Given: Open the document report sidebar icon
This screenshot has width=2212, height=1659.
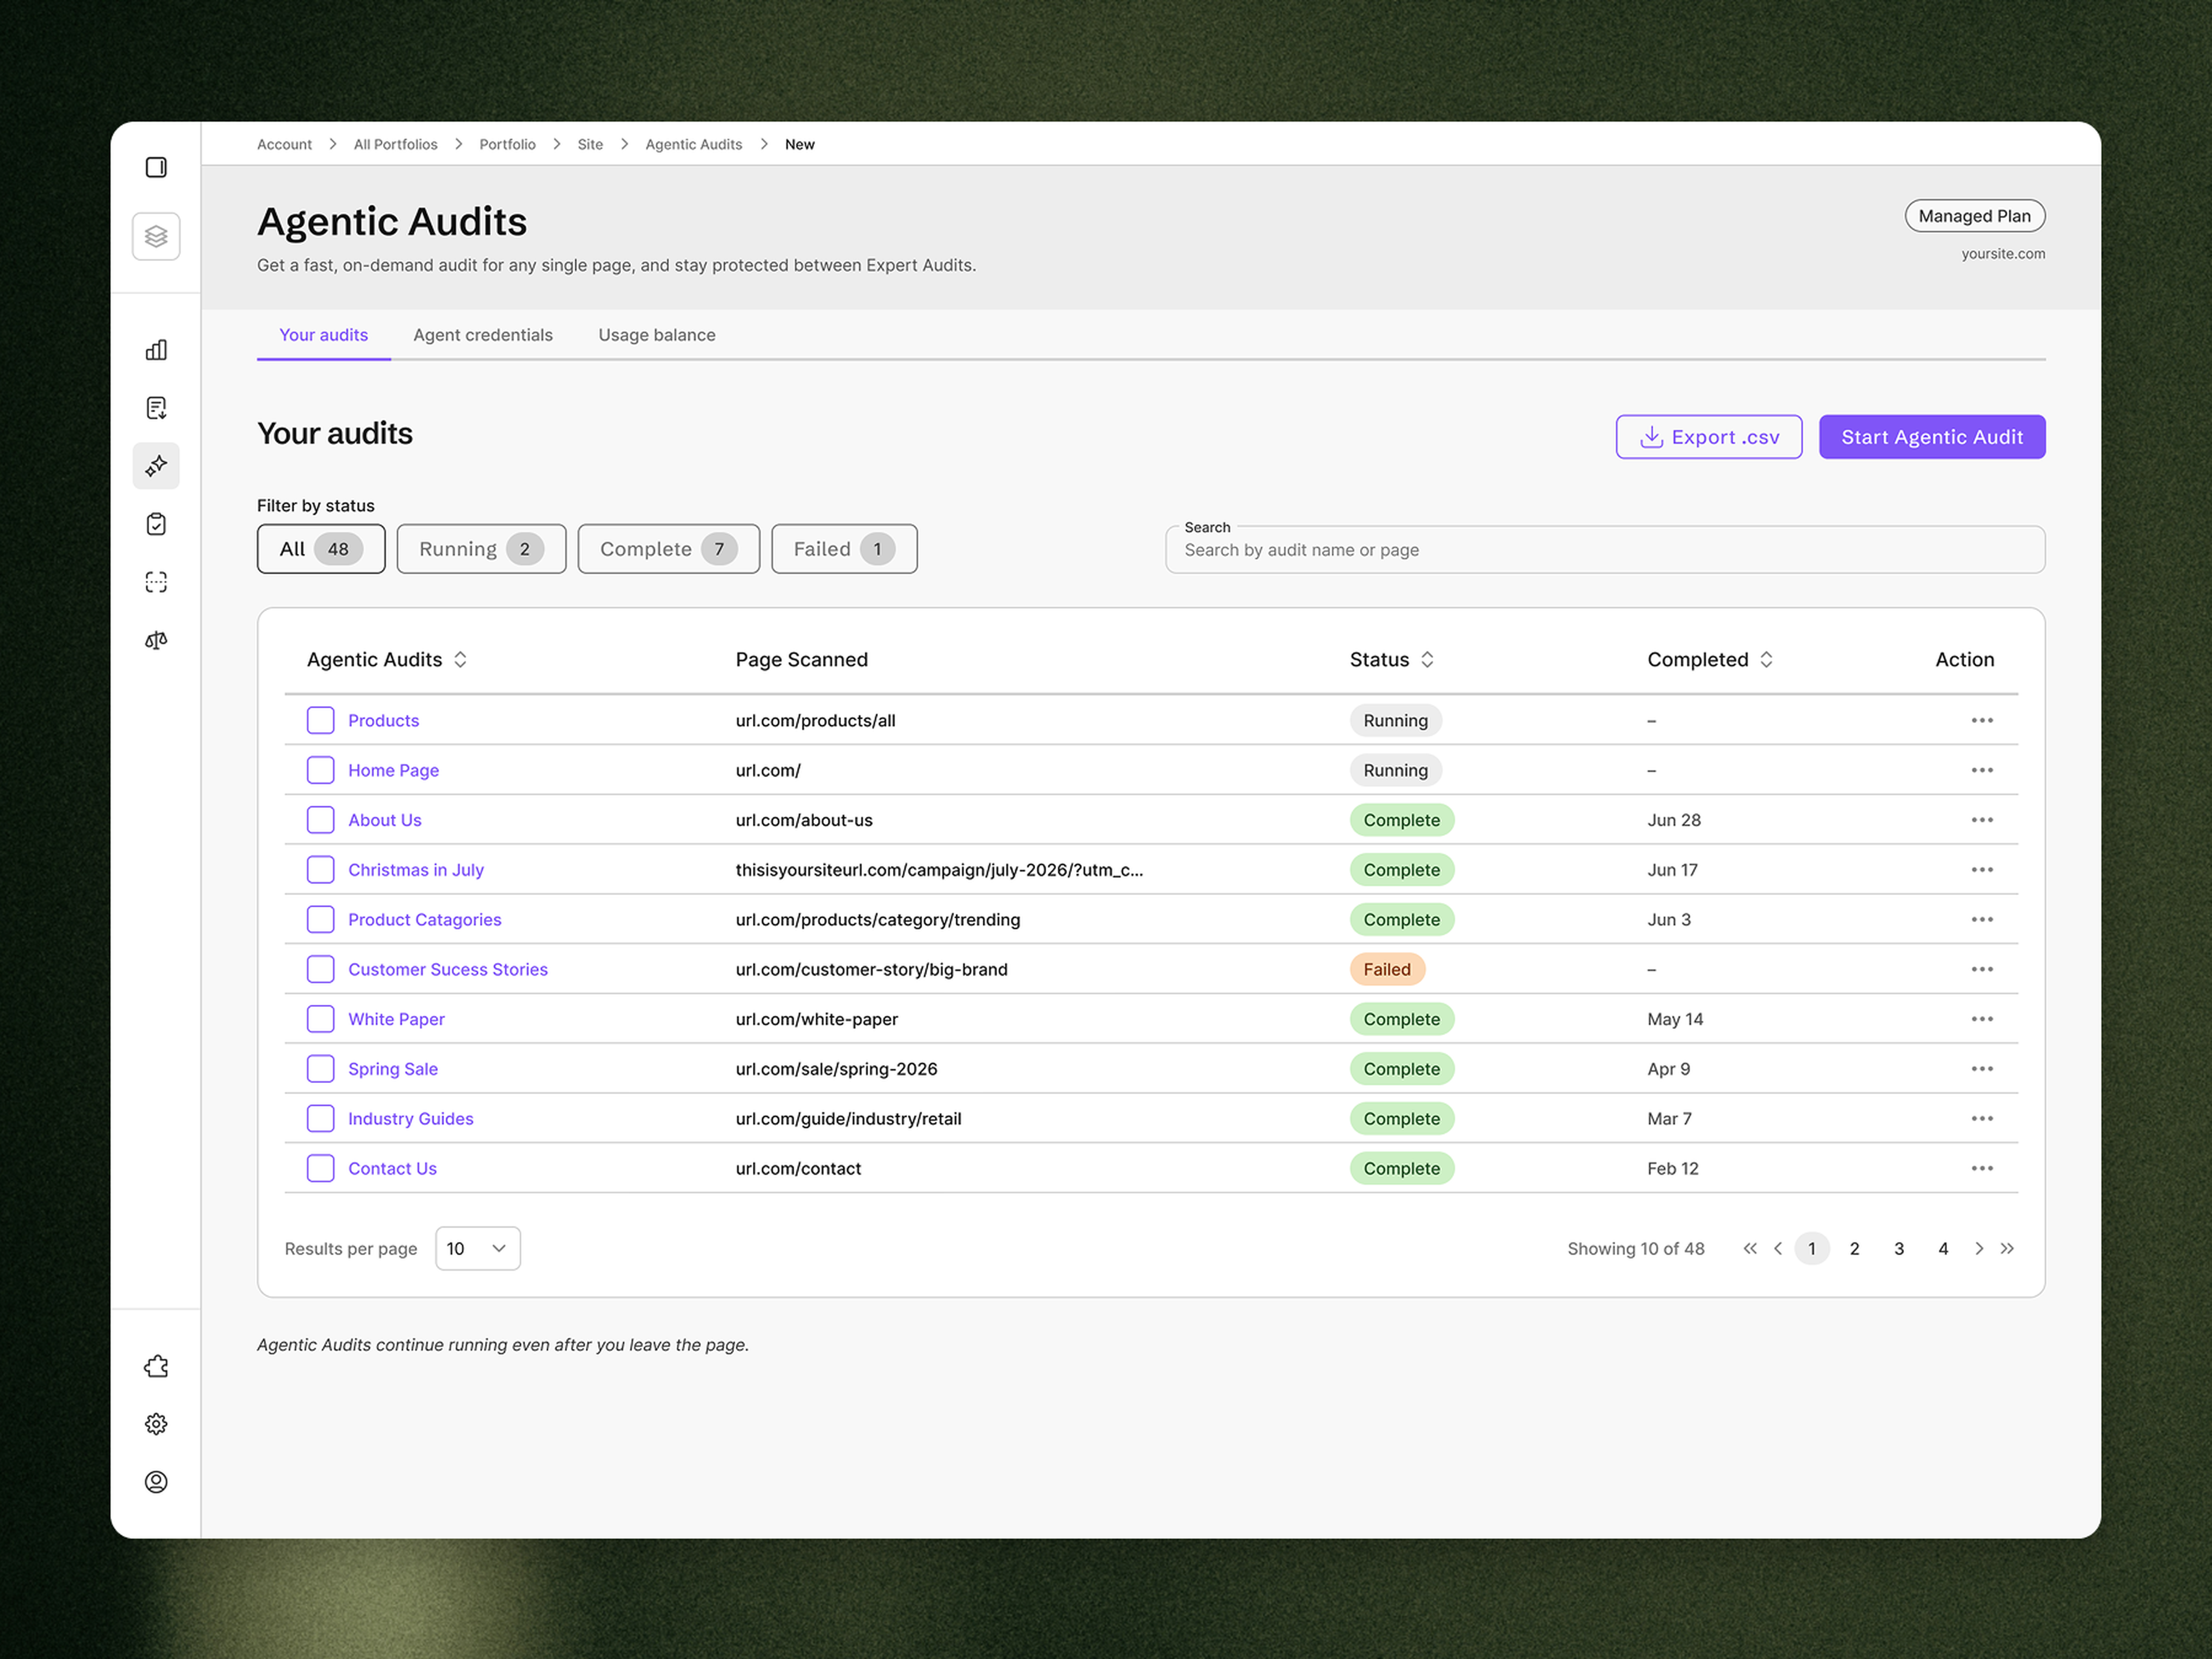Looking at the screenshot, I should (156, 408).
